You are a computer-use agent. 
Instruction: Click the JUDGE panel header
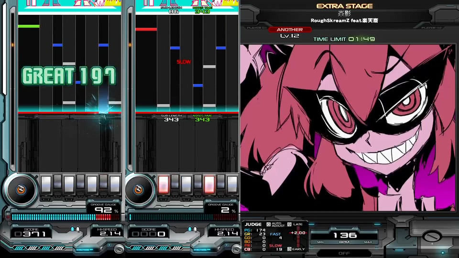pyautogui.click(x=253, y=225)
